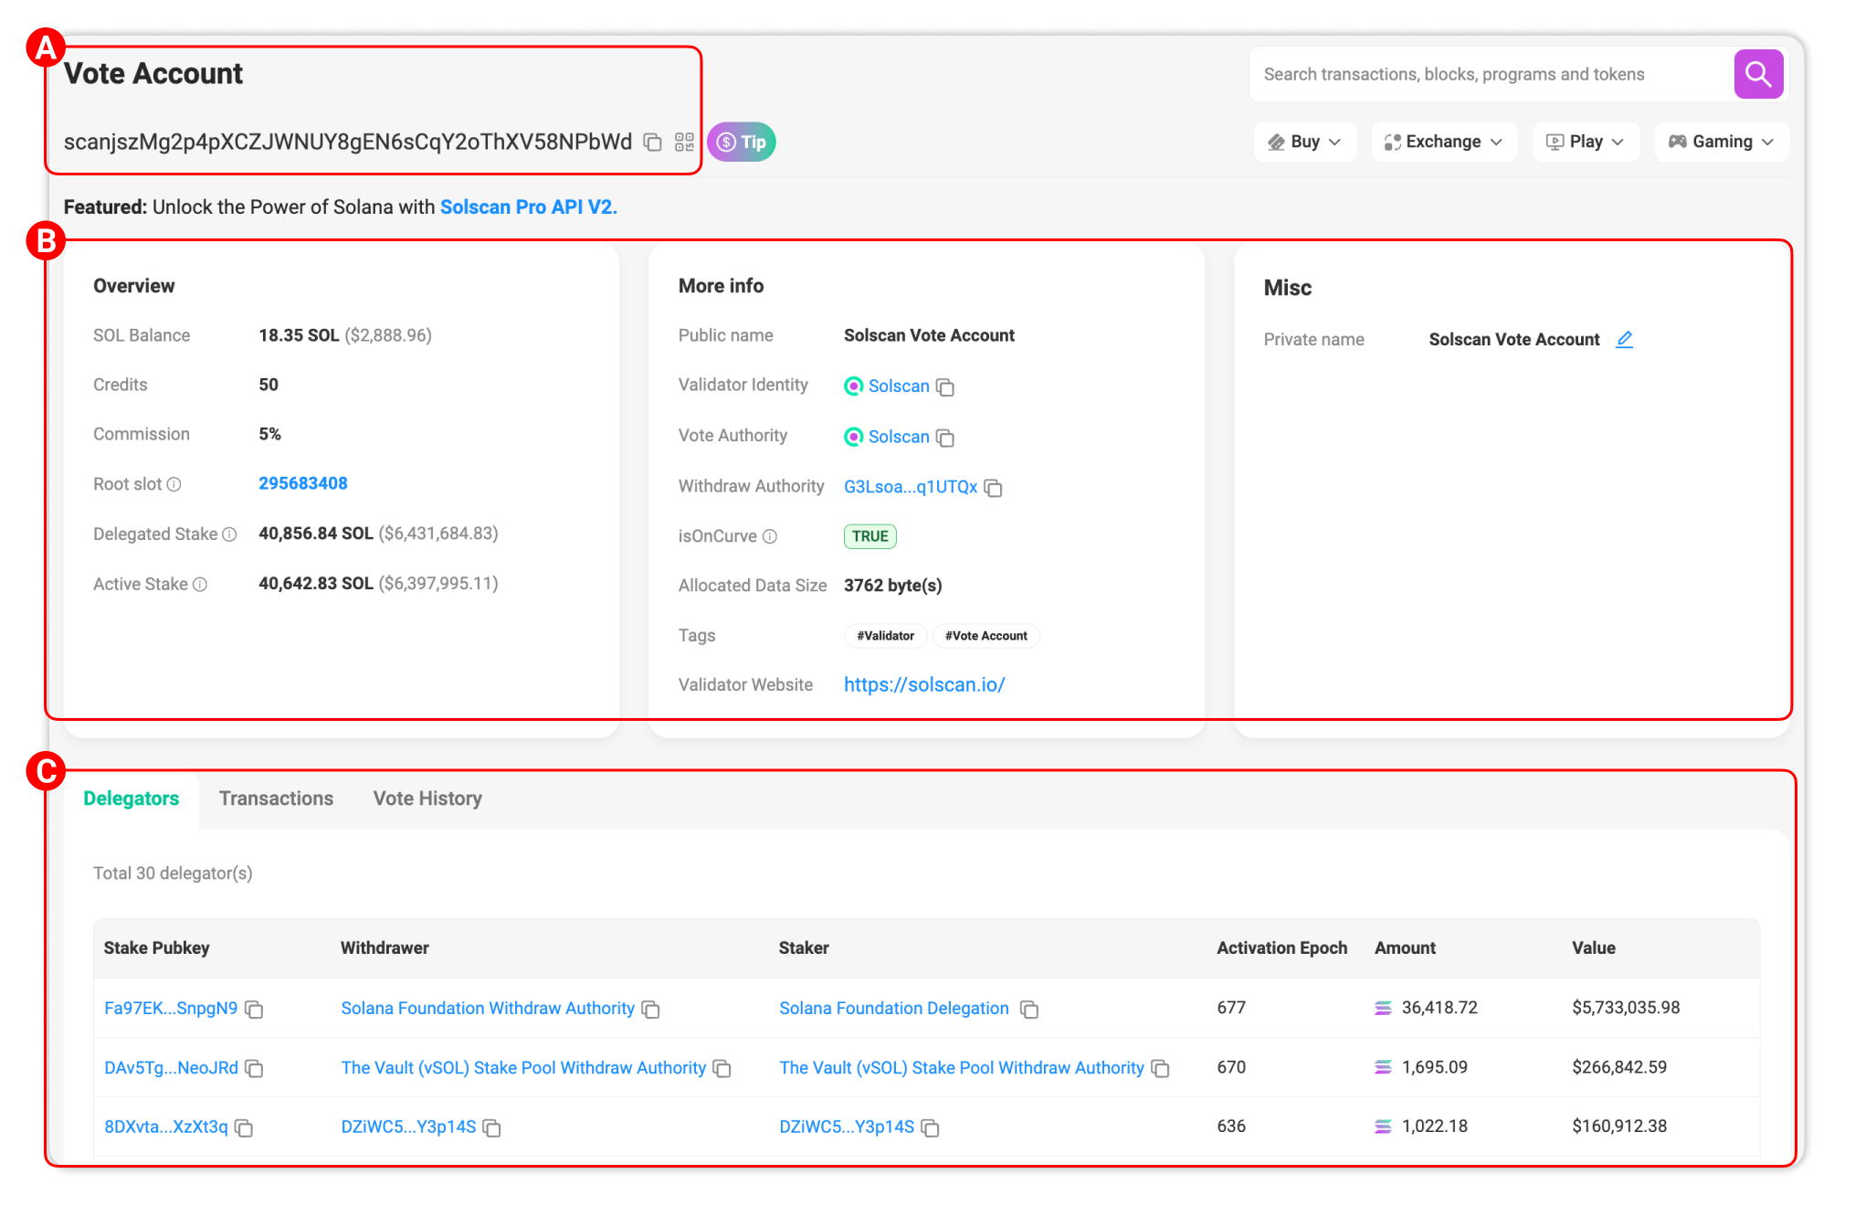Open Validator Identity Solscan link
The height and width of the screenshot is (1206, 1855).
tap(899, 386)
